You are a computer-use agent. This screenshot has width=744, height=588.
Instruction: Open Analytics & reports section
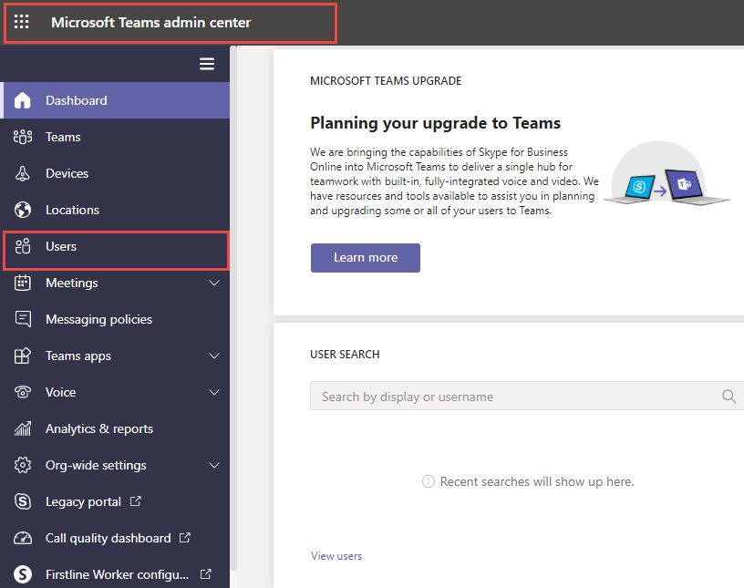click(x=115, y=428)
